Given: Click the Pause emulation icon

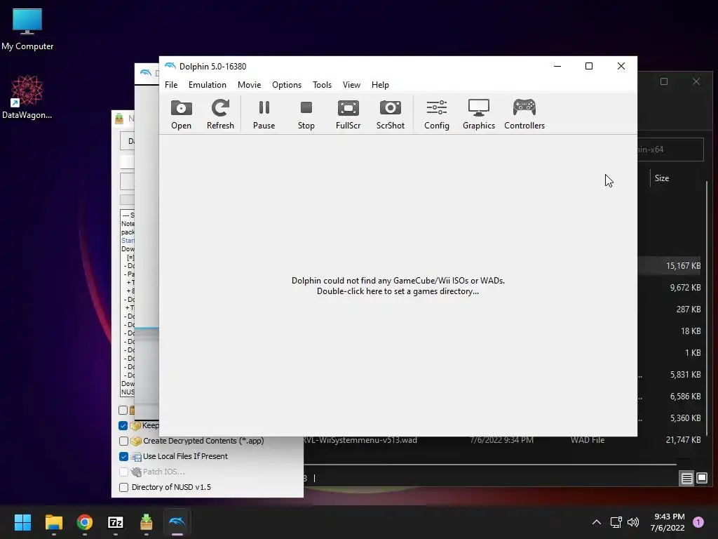Looking at the screenshot, I should [x=264, y=114].
